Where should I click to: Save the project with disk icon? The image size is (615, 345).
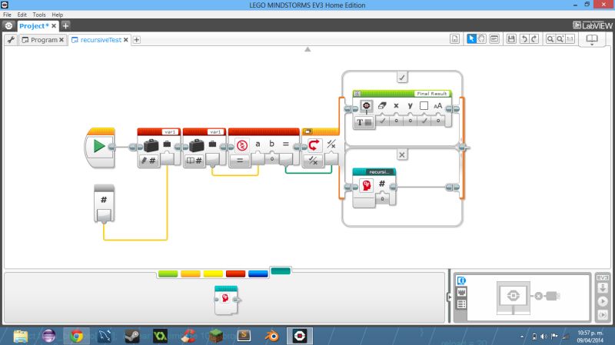(x=511, y=38)
